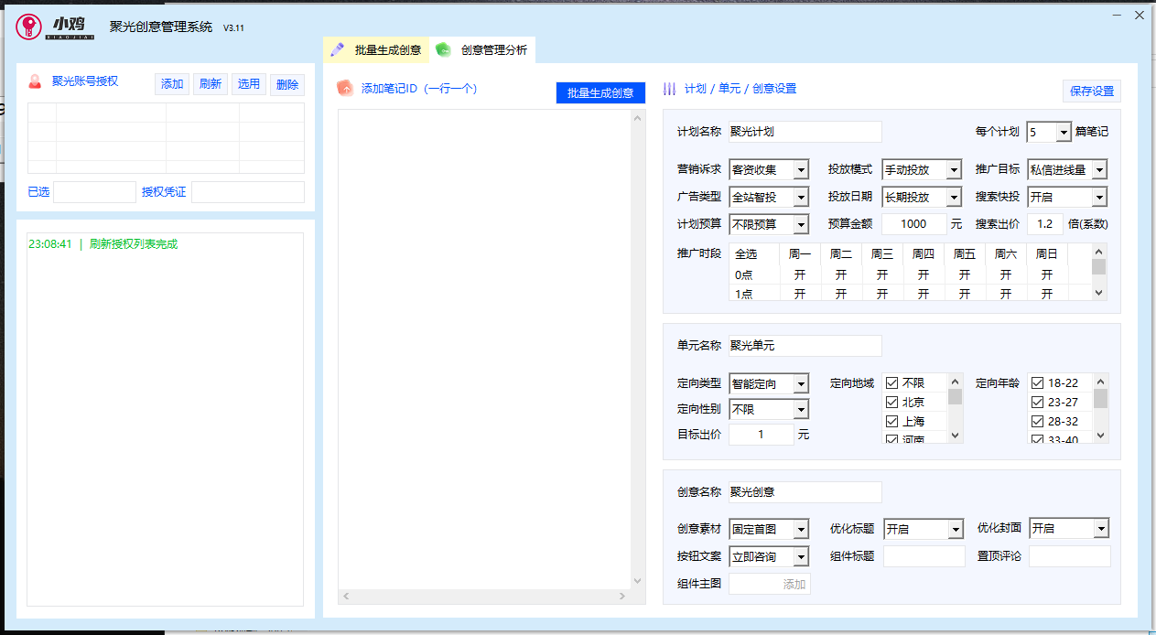This screenshot has width=1156, height=635.
Task: Click the 小鸡 app logo icon
Action: click(28, 27)
